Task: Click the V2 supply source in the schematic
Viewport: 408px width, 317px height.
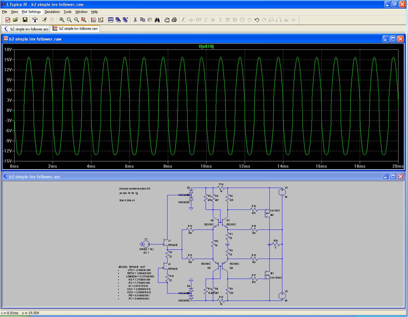Action: 282,192
